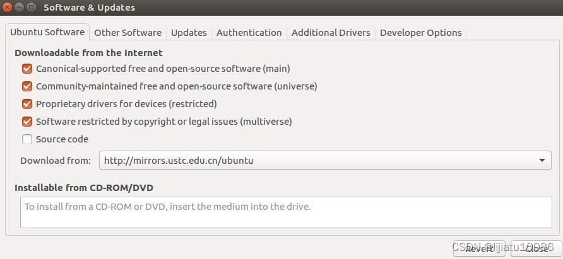This screenshot has width=563, height=259.
Task: Click the 'Downloadable from the Internet' heading
Action: point(89,53)
